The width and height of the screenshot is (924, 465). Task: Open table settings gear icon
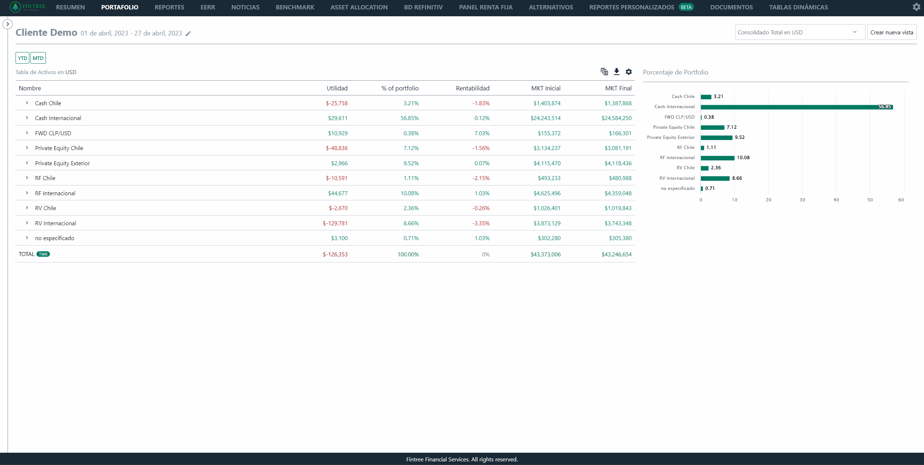pyautogui.click(x=629, y=72)
